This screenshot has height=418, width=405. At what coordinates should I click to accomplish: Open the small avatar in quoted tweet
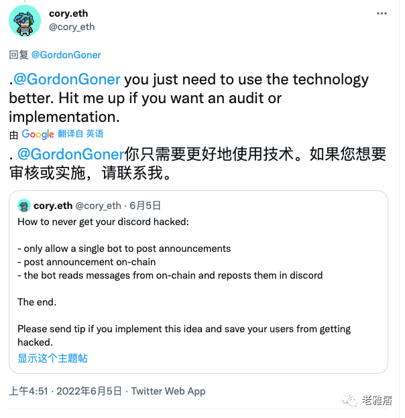24,206
